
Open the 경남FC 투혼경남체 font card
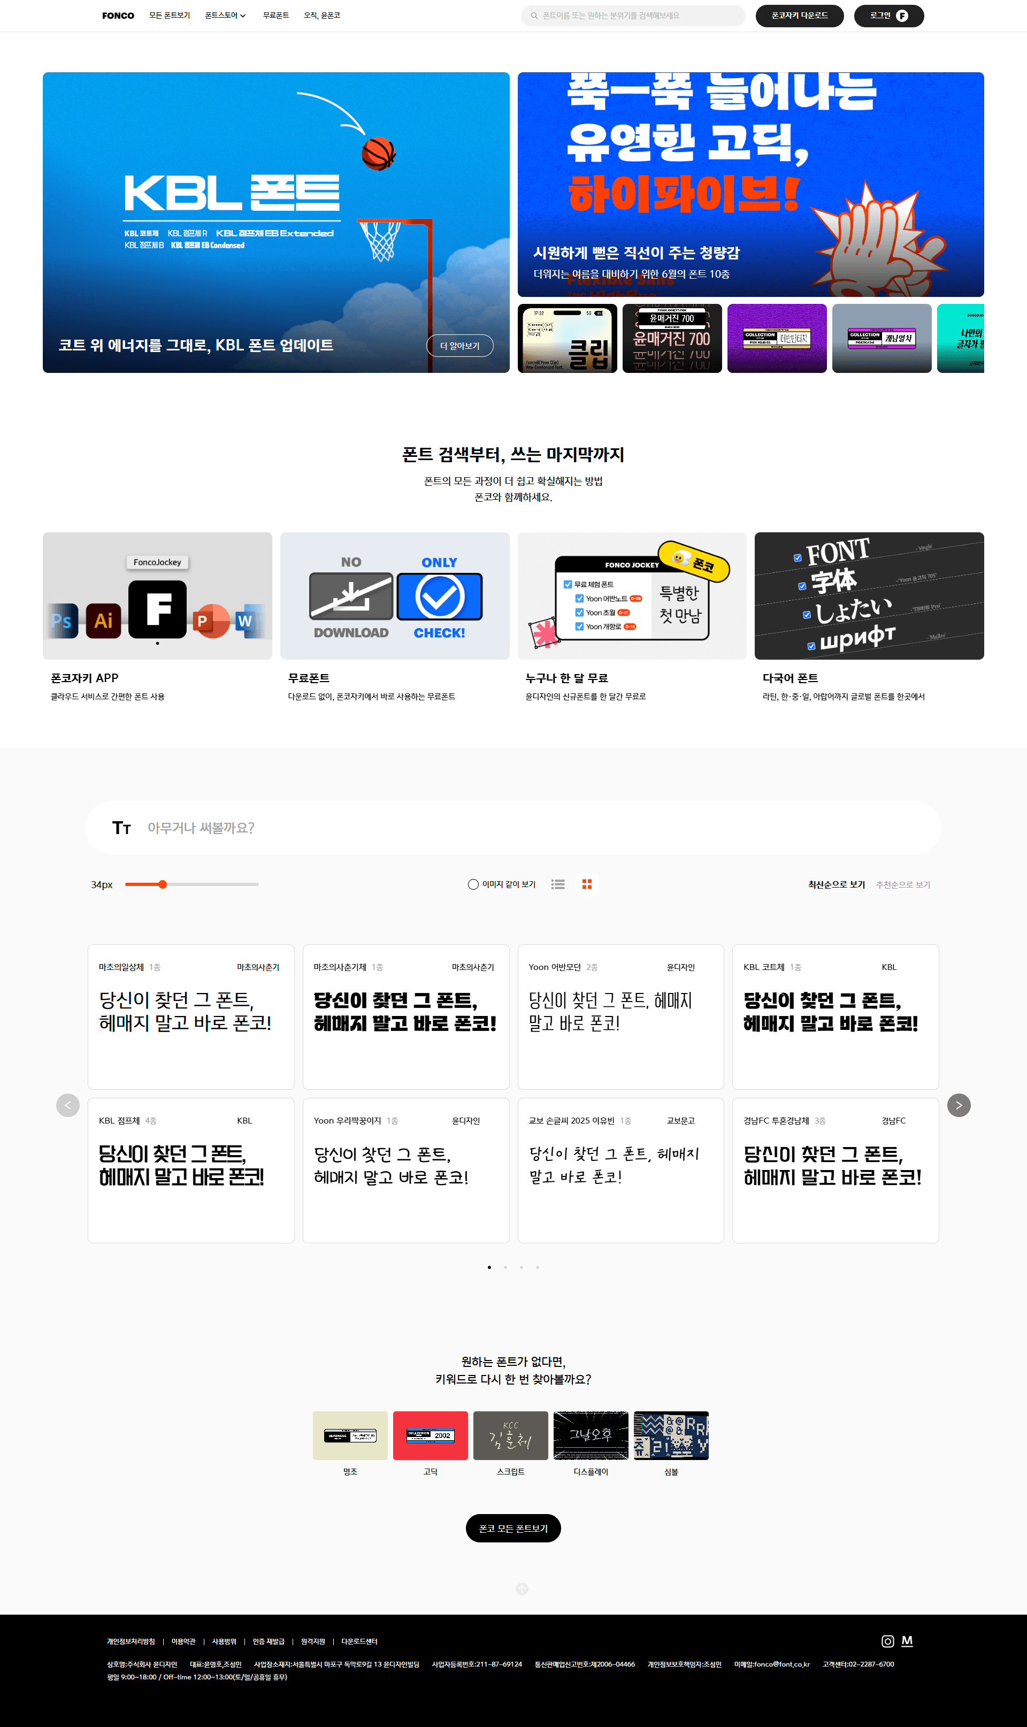836,1170
